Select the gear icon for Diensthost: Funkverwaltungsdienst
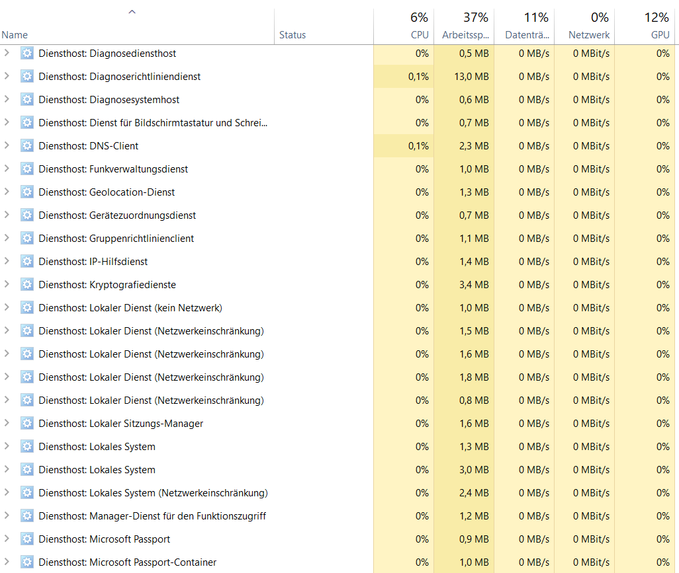Viewport: 679px width, 573px height. click(x=27, y=169)
